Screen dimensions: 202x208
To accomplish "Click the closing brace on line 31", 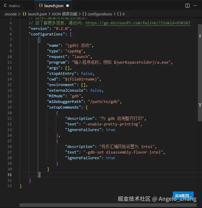I will (39, 175).
